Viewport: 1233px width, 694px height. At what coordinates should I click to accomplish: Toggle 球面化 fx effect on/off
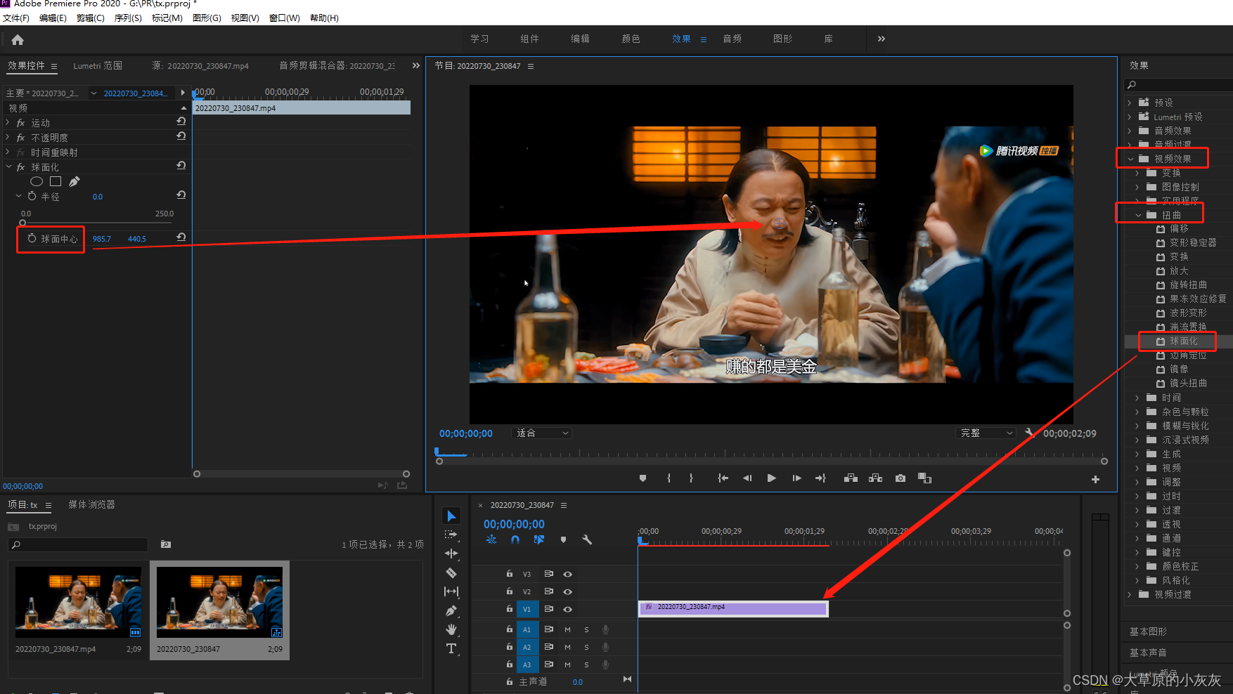(21, 167)
